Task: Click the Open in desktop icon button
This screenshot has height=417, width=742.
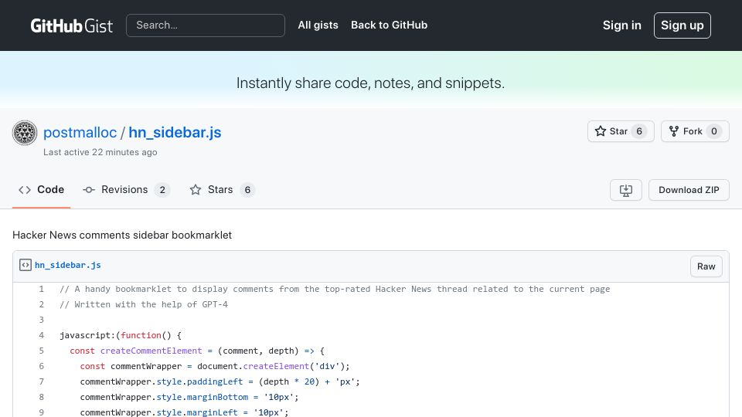Action: click(x=625, y=190)
